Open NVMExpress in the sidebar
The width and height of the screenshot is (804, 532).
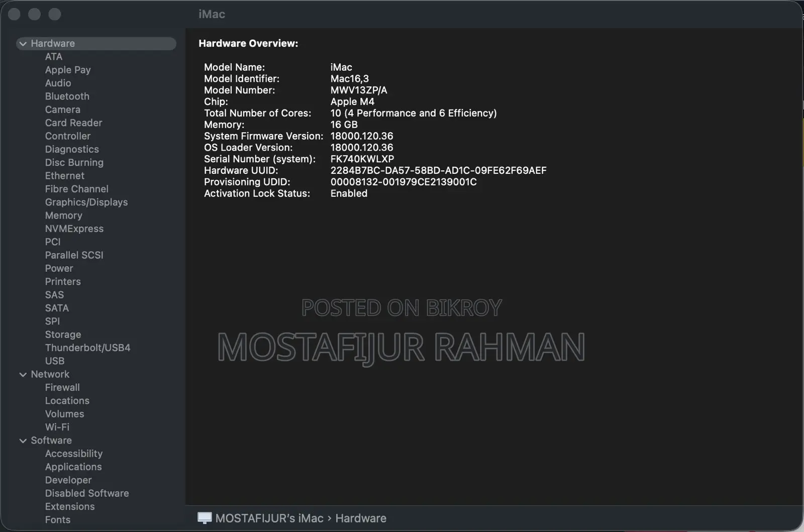(x=74, y=229)
